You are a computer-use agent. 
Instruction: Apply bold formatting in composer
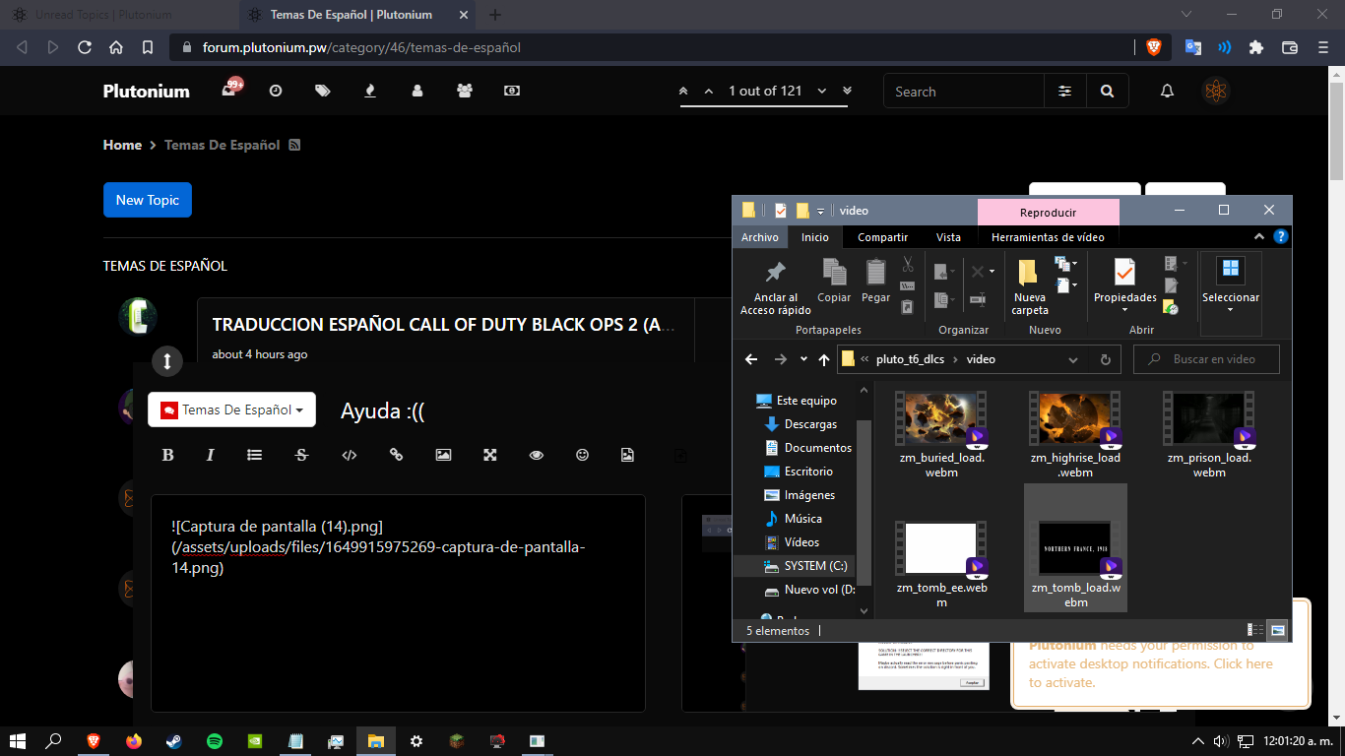(x=167, y=455)
